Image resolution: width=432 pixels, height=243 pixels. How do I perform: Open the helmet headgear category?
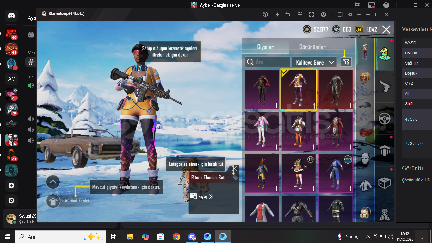(365, 78)
